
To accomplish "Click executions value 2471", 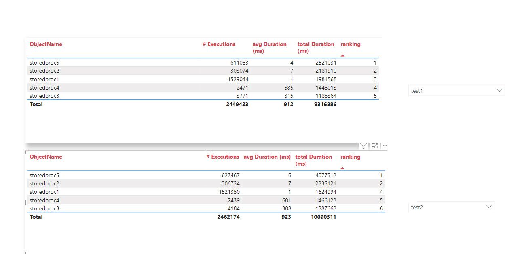I will click(242, 88).
